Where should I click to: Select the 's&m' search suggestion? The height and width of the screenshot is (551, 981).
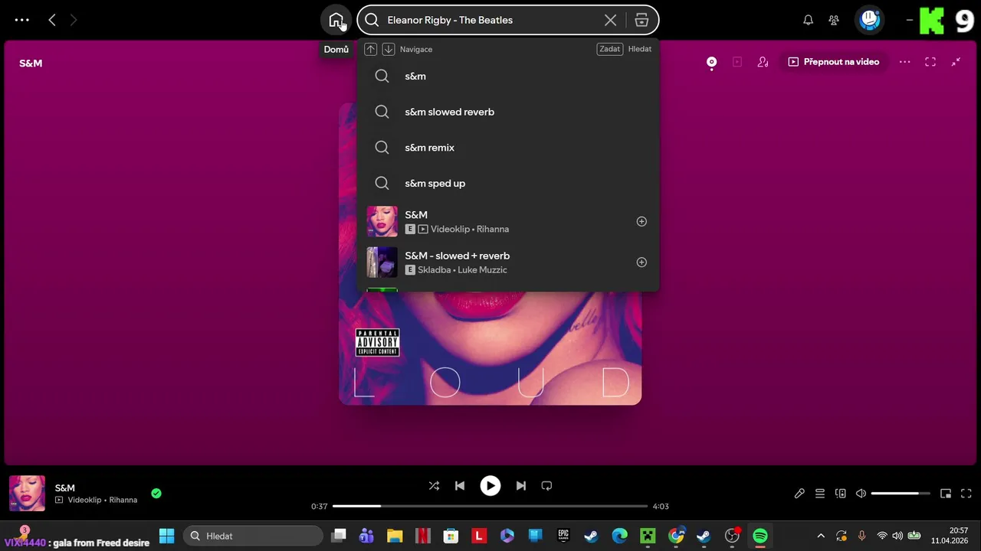(507, 76)
